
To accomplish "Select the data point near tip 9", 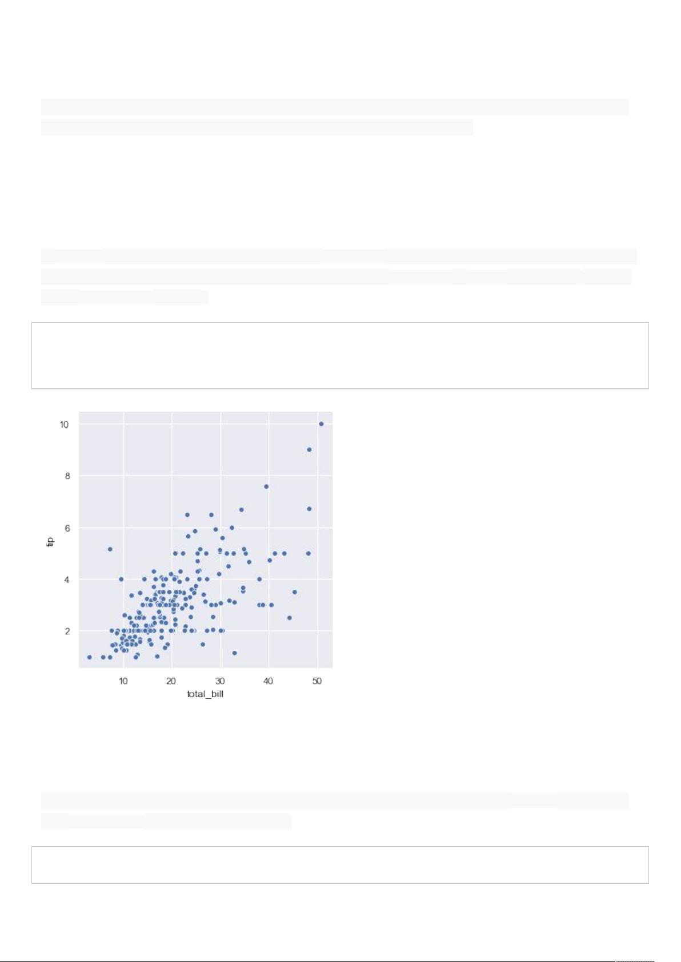I will [x=309, y=450].
